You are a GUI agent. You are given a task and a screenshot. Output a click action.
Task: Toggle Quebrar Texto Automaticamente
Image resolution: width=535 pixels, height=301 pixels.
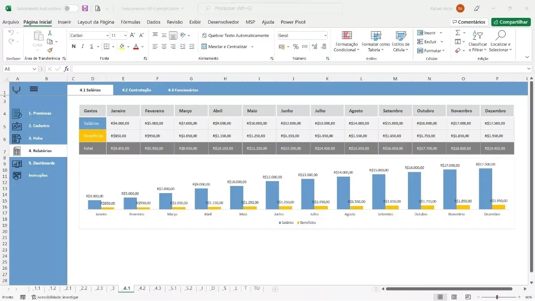(x=235, y=36)
